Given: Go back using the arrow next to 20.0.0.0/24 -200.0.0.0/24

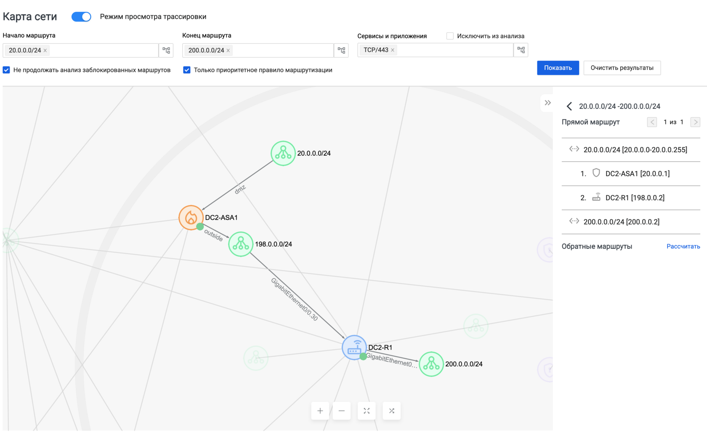Looking at the screenshot, I should pyautogui.click(x=569, y=106).
